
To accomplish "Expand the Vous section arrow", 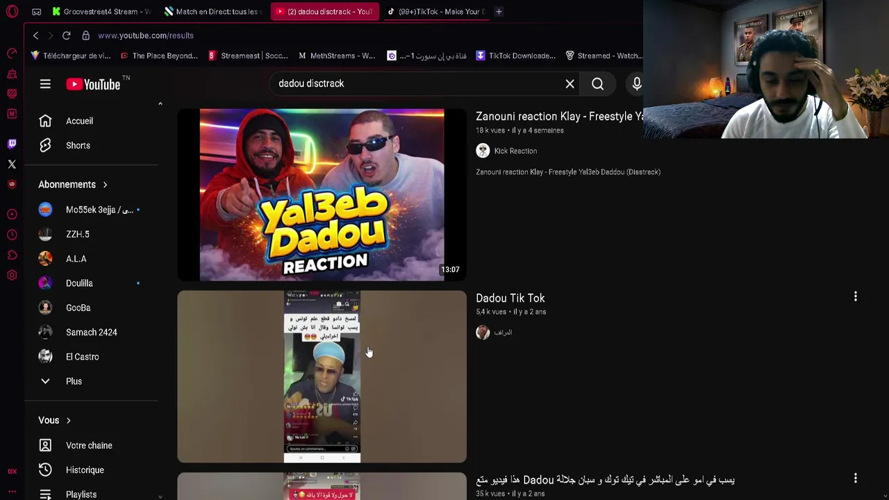I will (x=68, y=421).
